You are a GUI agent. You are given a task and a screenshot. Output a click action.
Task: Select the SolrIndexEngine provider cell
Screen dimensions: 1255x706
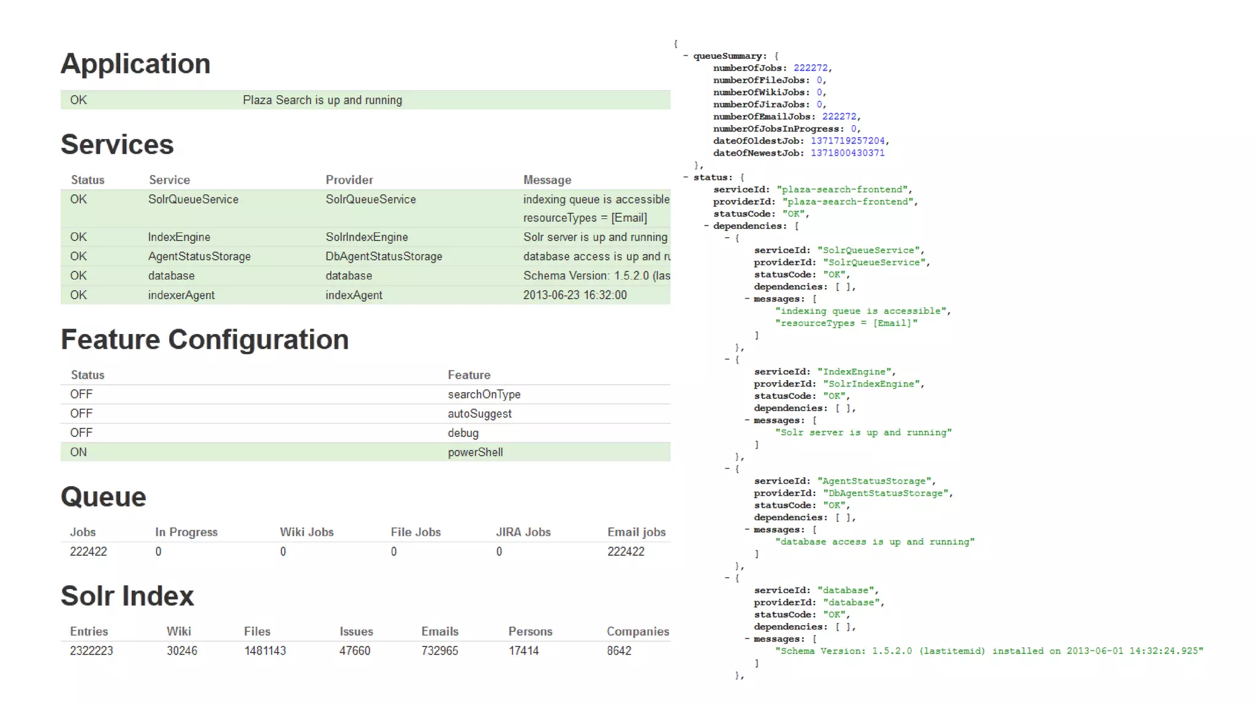pyautogui.click(x=366, y=237)
